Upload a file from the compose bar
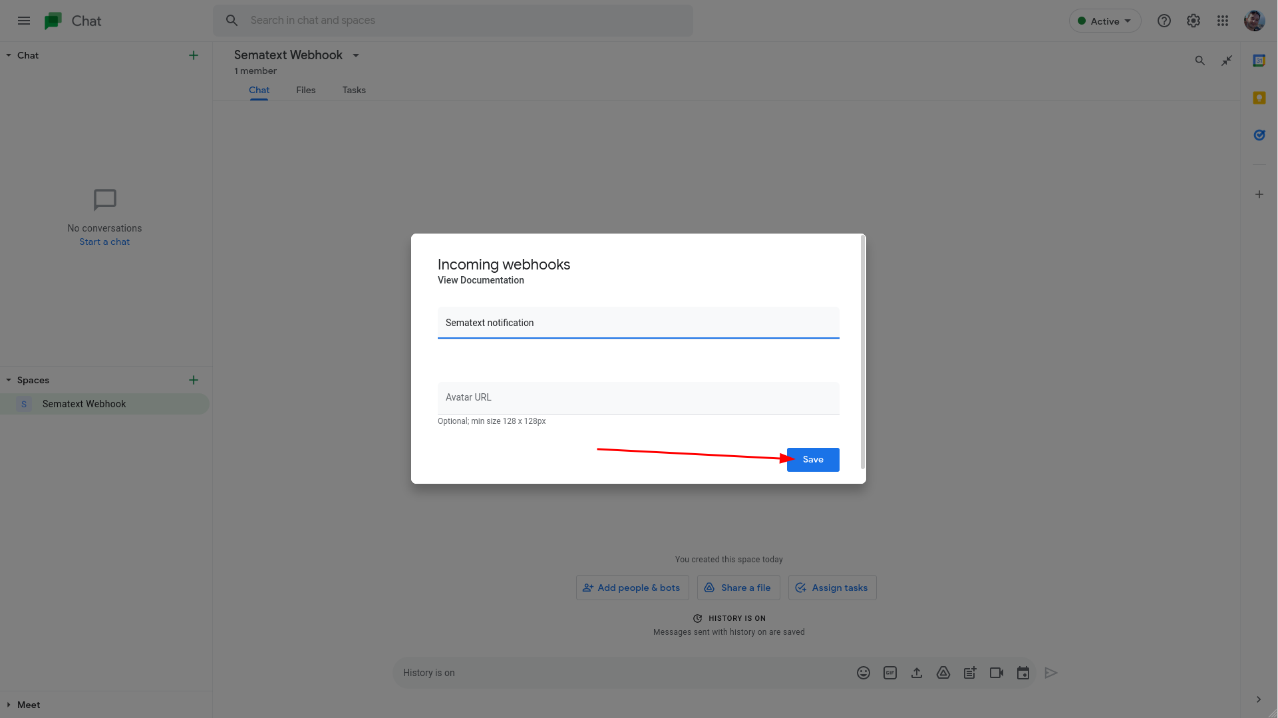Screen dimensions: 1278x718 pos(916,673)
